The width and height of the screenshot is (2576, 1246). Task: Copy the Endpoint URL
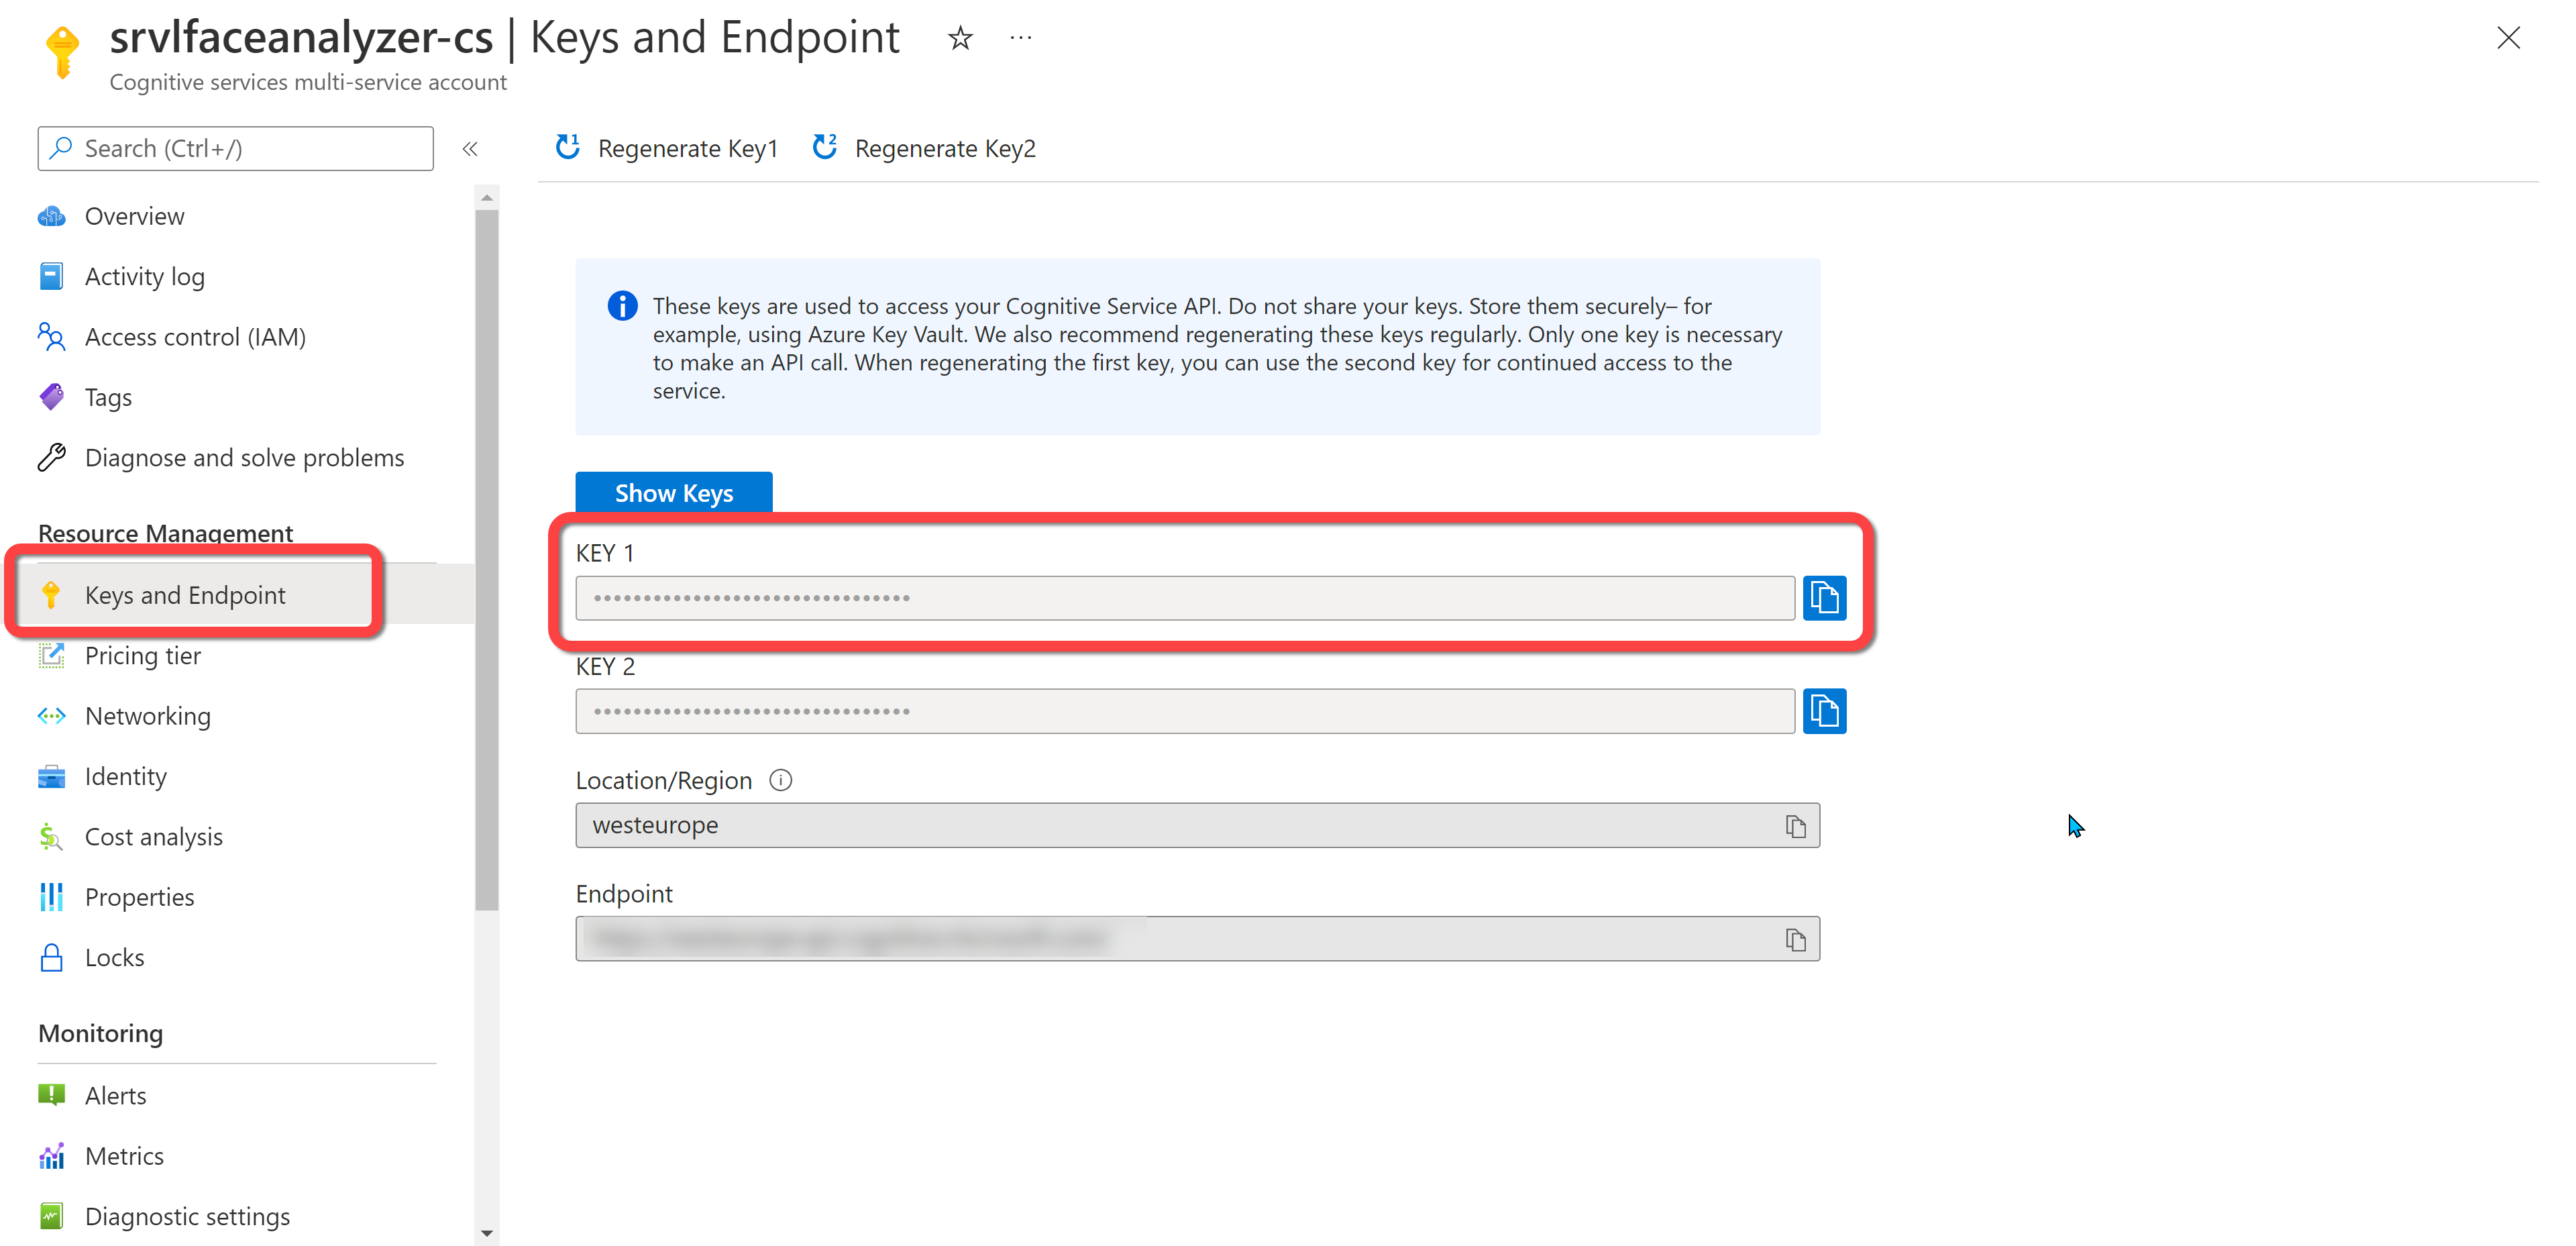[1795, 939]
